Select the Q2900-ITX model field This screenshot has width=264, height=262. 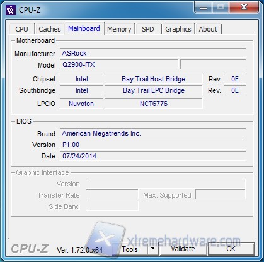119,64
